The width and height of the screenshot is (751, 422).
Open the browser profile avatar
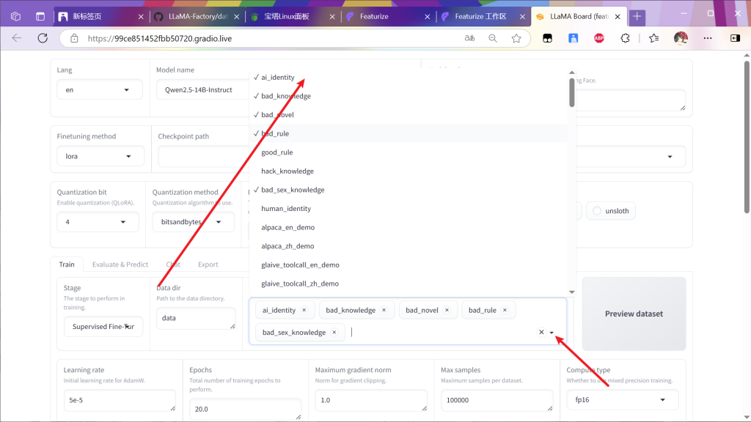coord(681,38)
